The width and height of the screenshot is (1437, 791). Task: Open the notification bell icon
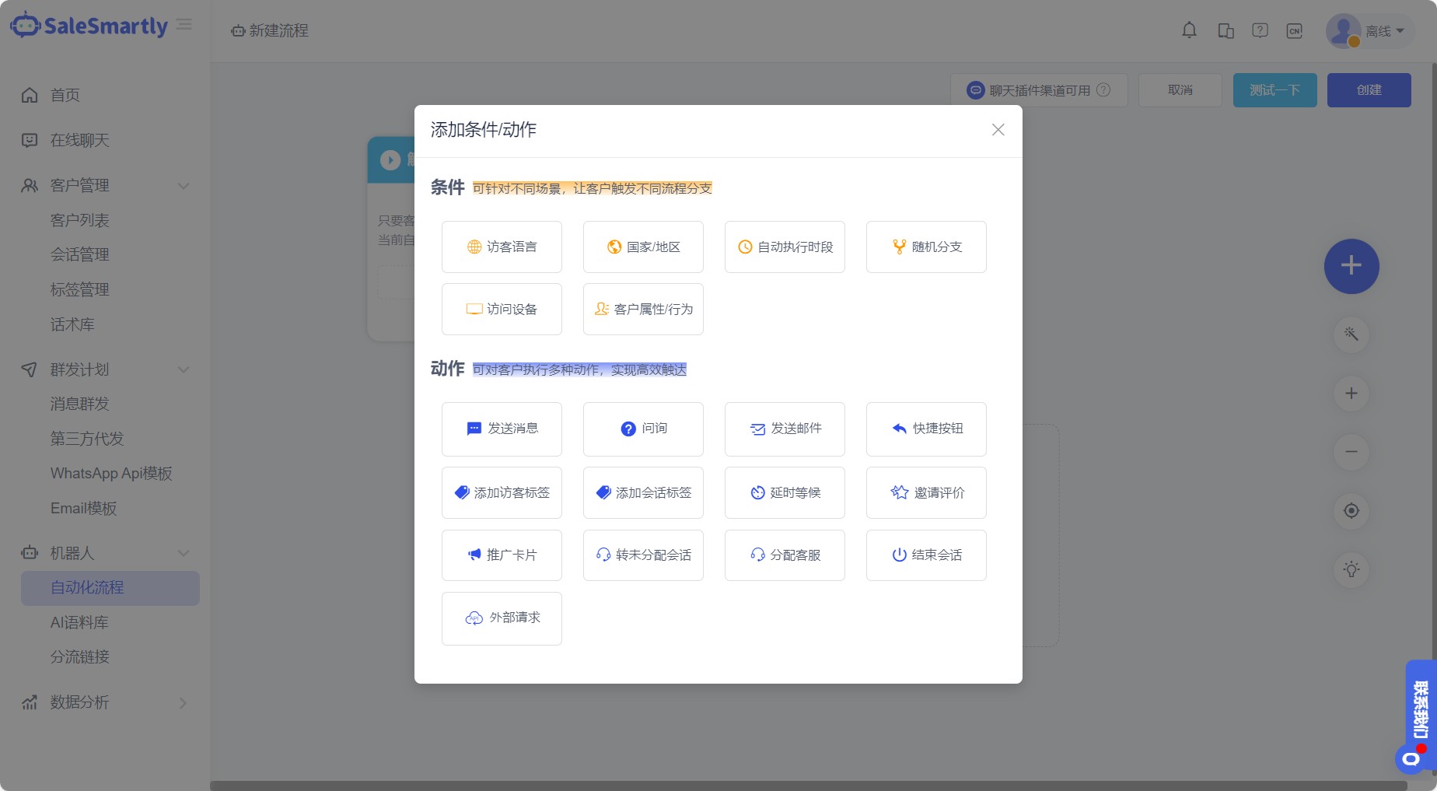click(1189, 31)
